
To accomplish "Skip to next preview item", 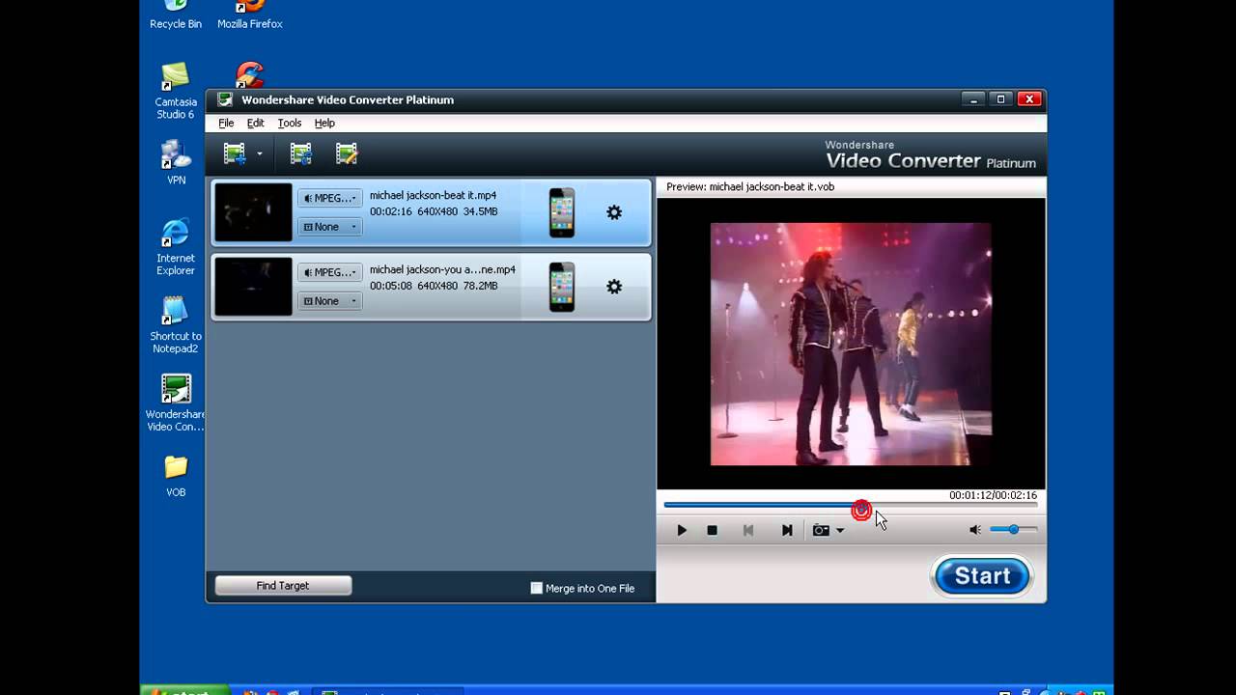I will (x=787, y=530).
